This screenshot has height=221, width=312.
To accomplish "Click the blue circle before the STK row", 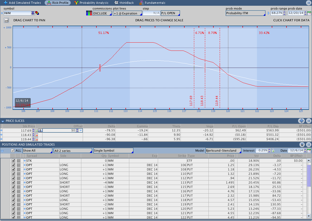I will point(25,161).
